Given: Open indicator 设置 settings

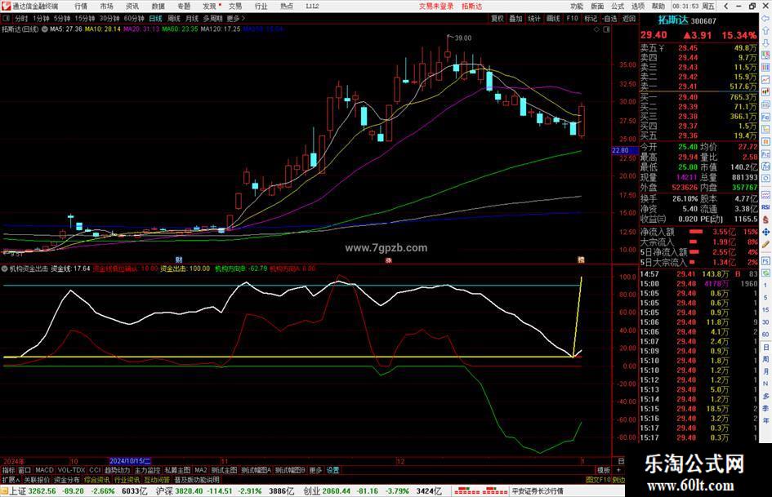Looking at the screenshot, I should coord(332,470).
